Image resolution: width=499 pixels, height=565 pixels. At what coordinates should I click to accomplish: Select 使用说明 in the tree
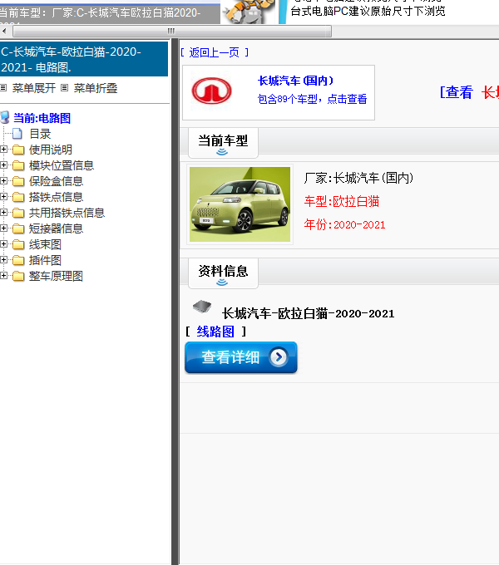coord(51,150)
